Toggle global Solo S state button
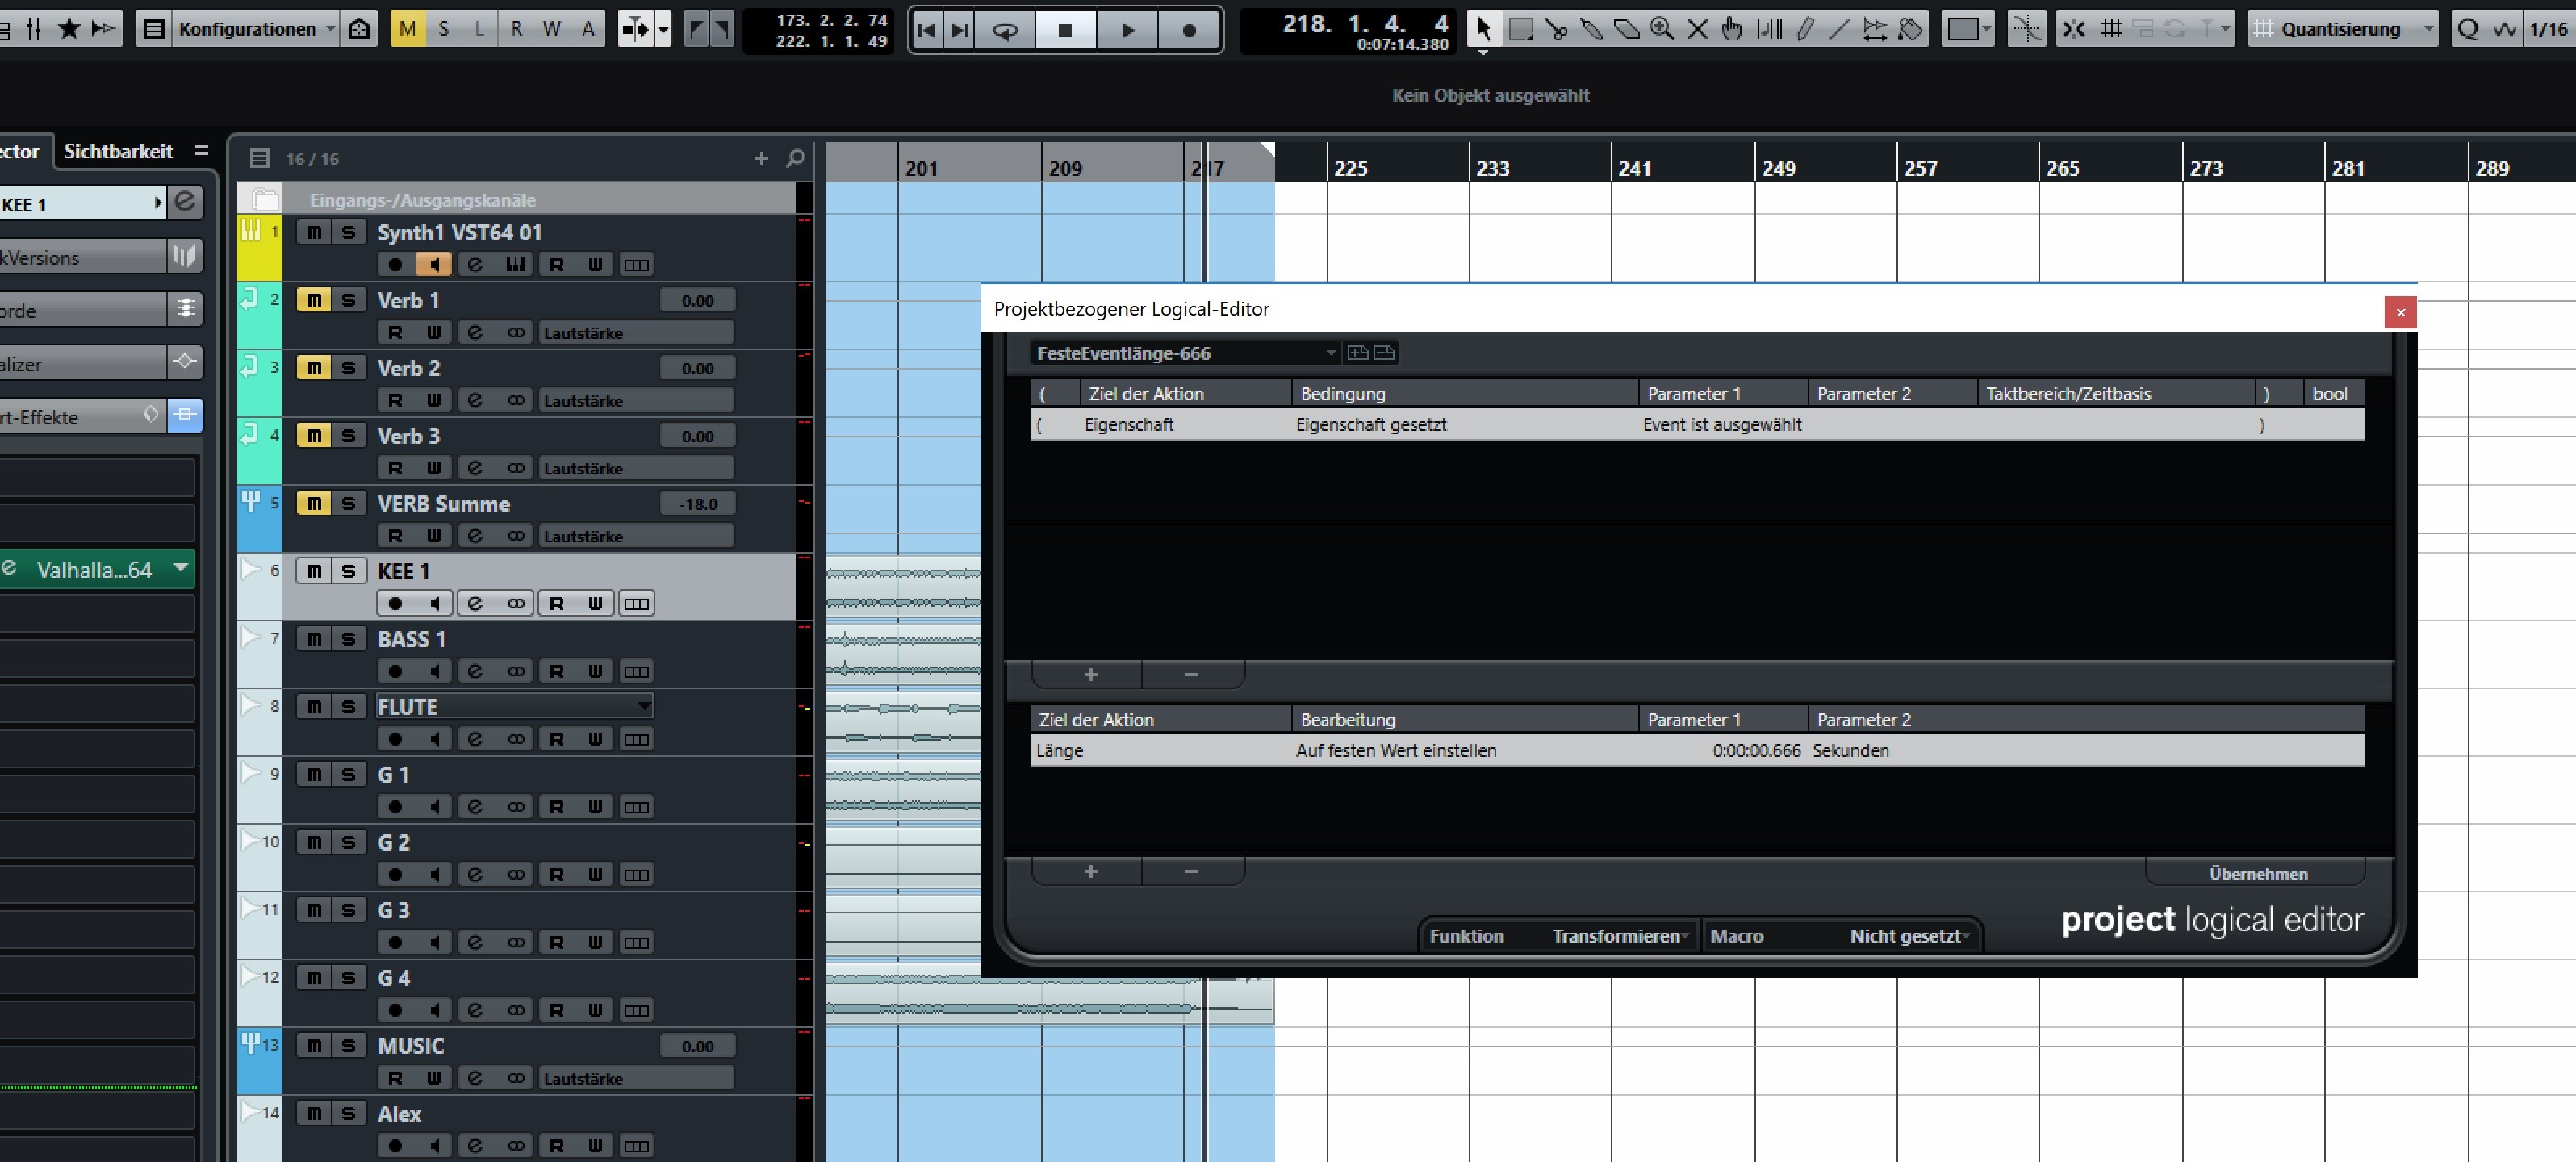This screenshot has height=1162, width=2576. (x=443, y=29)
